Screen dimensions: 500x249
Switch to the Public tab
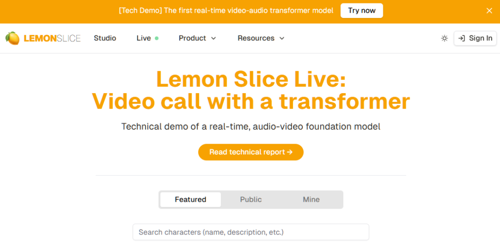coord(250,200)
